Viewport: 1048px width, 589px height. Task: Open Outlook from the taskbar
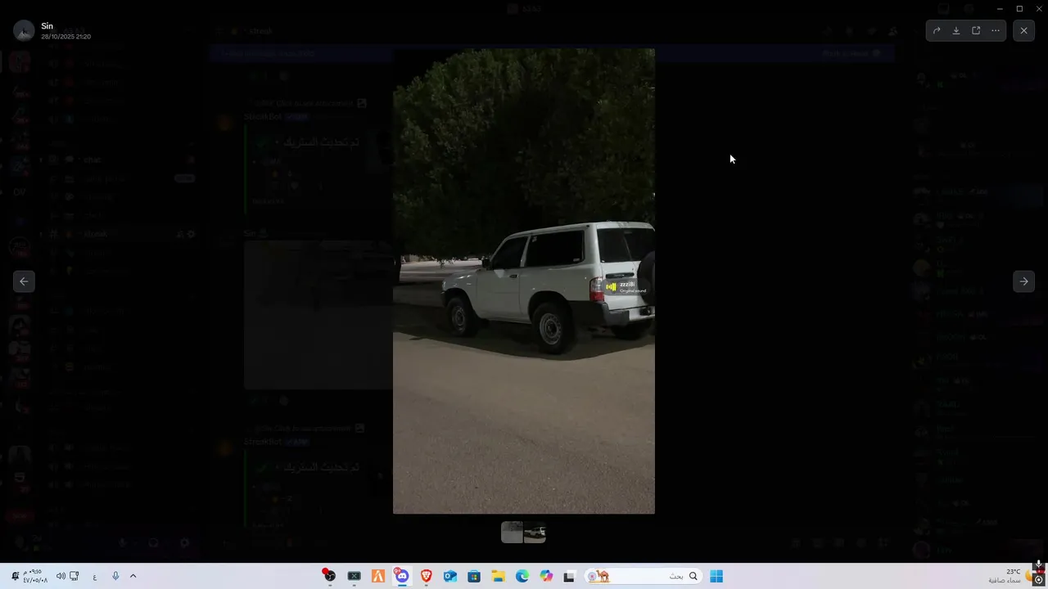(x=449, y=576)
